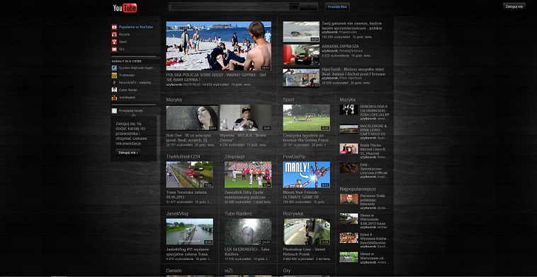Image resolution: width=537 pixels, height=277 pixels.
Task: Open the reZi channel heading
Action: tap(229, 271)
